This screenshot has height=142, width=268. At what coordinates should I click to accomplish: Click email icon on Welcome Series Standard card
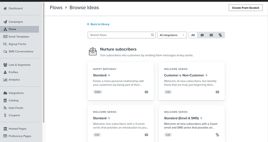point(146,135)
